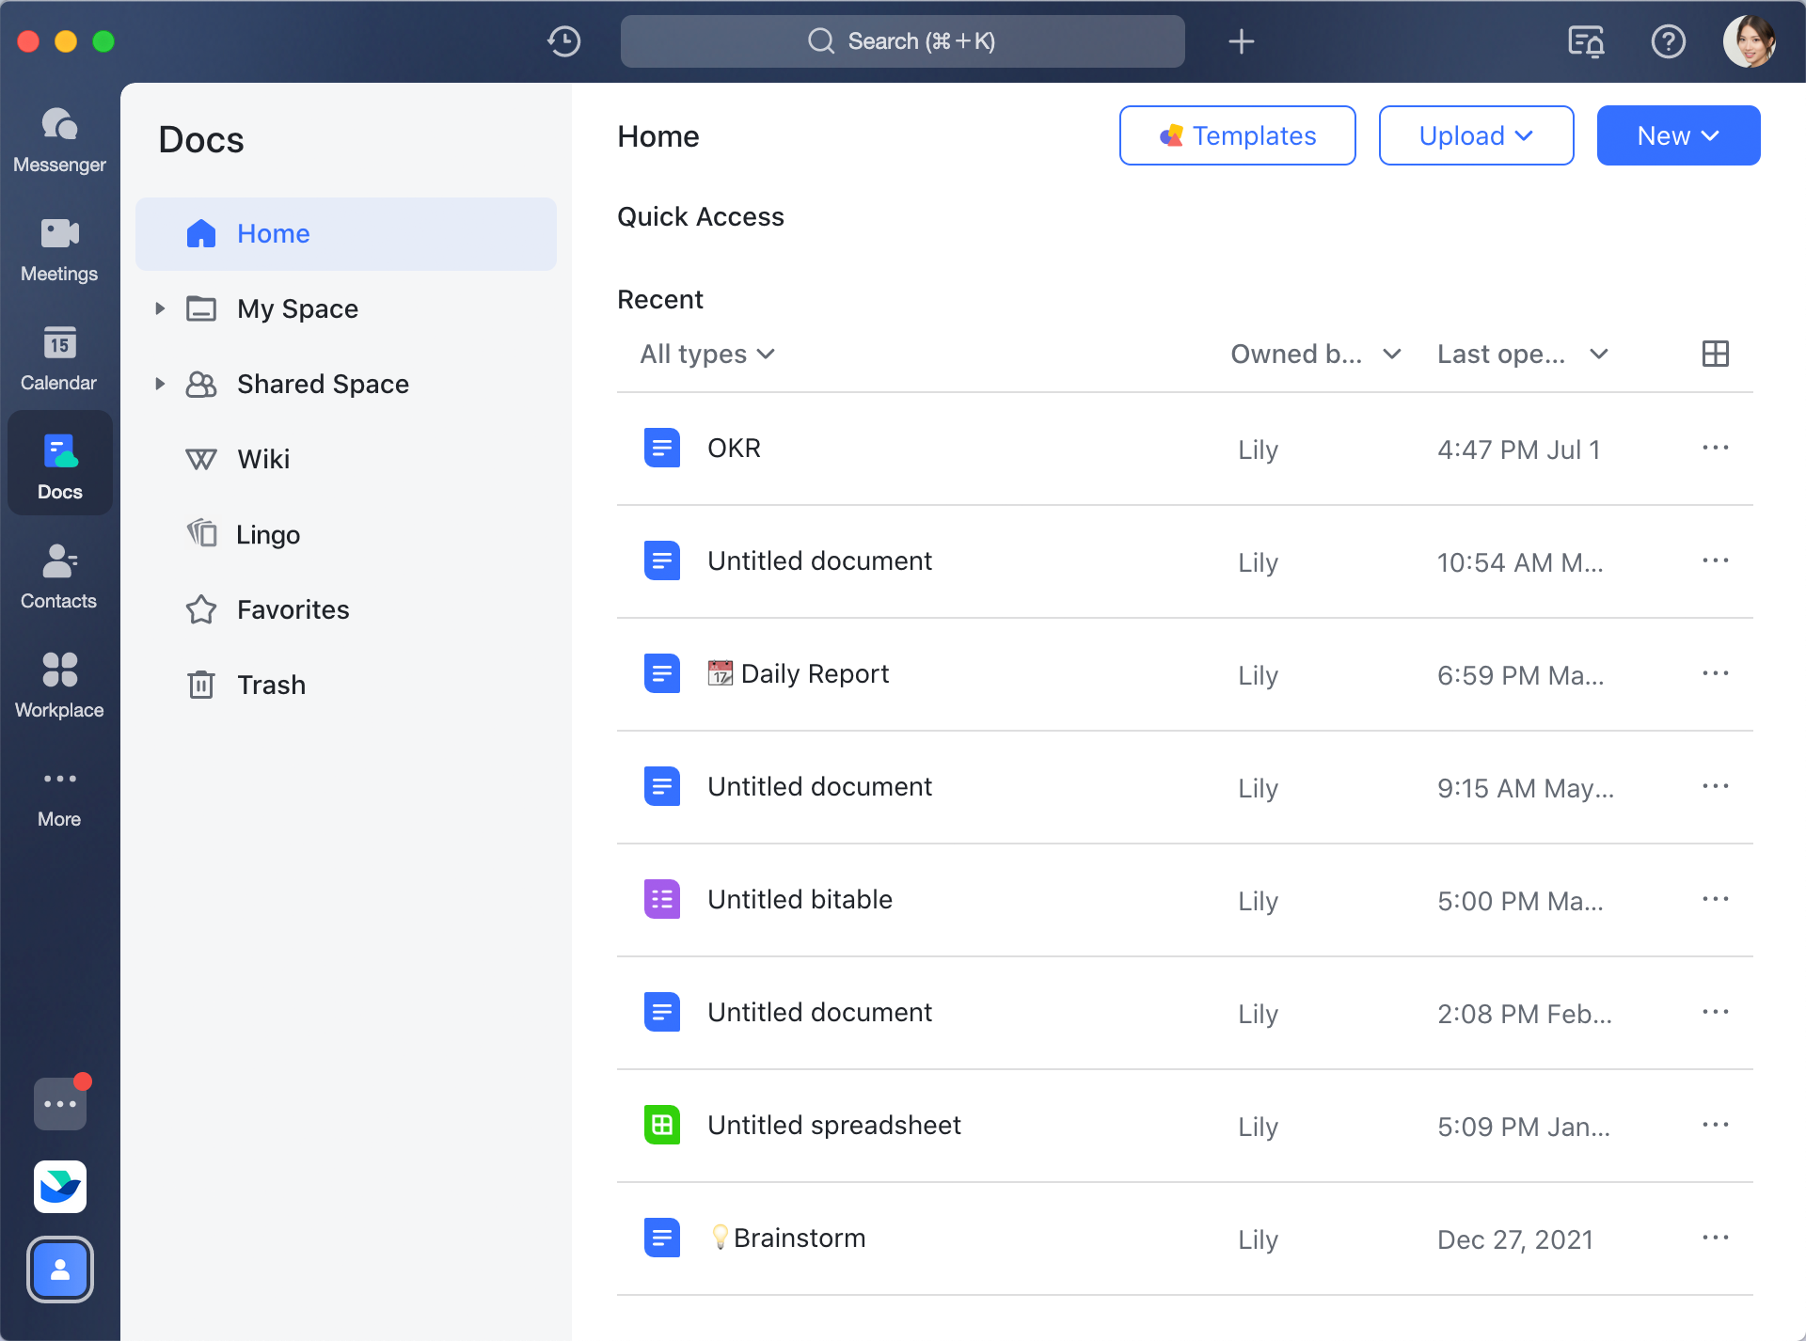Expand the My Space tree

(160, 308)
